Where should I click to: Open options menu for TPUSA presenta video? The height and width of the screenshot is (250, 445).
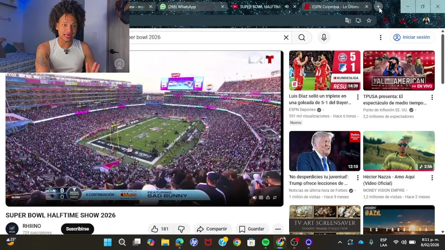(x=432, y=97)
